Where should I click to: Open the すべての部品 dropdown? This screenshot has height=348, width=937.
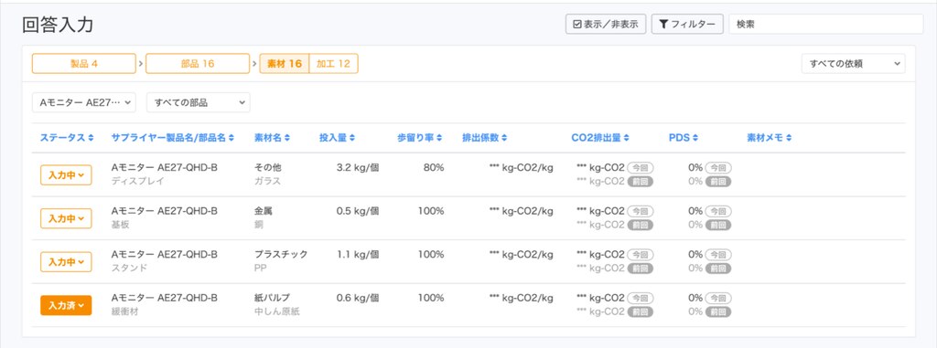198,102
